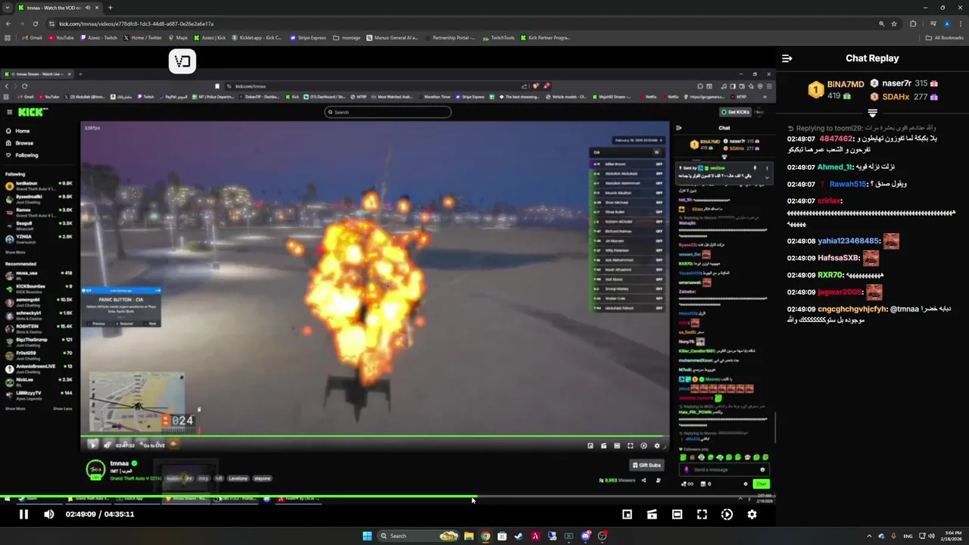The width and height of the screenshot is (969, 545).
Task: Click the emote in HafssaSXB's message
Action: 871,258
